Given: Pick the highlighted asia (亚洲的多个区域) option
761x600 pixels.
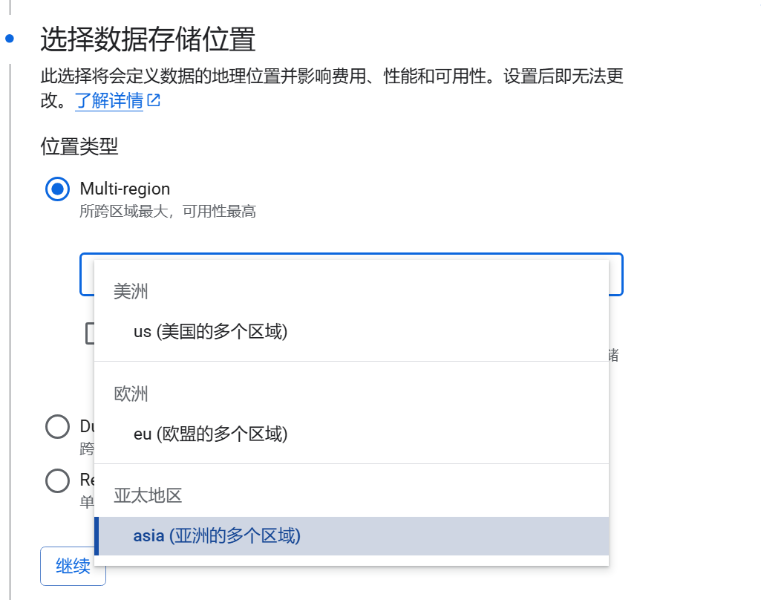Looking at the screenshot, I should coord(217,536).
